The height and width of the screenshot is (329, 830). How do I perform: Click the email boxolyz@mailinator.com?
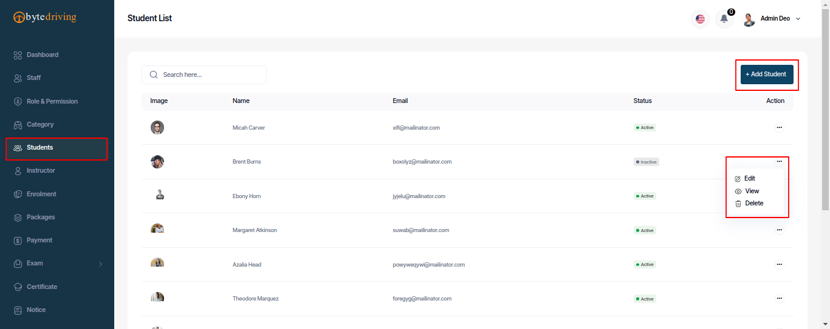(422, 162)
